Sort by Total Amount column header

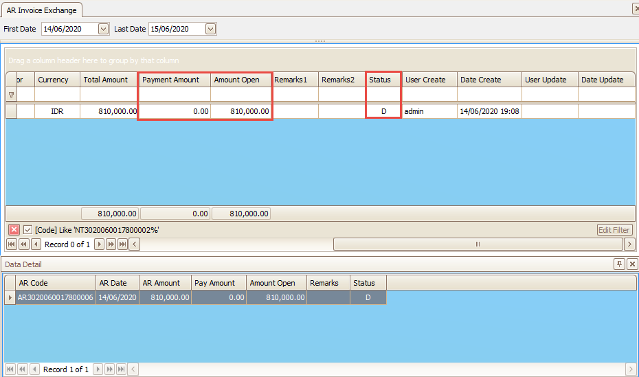[109, 80]
